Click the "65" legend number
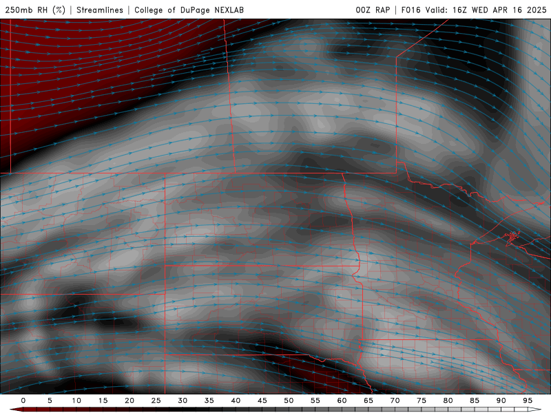Image resolution: width=551 pixels, height=413 pixels. (x=368, y=401)
